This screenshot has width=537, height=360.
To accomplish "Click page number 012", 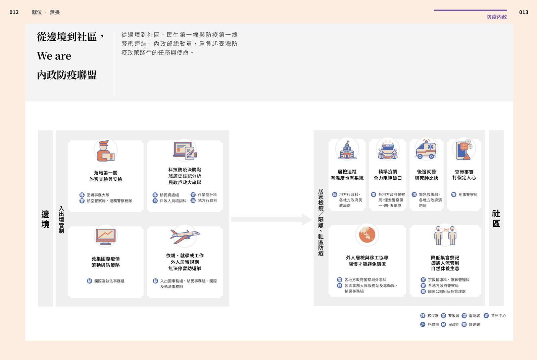I will pyautogui.click(x=14, y=12).
